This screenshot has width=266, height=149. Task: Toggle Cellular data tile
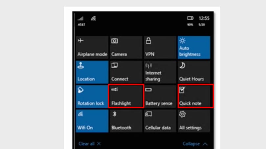tap(160, 121)
